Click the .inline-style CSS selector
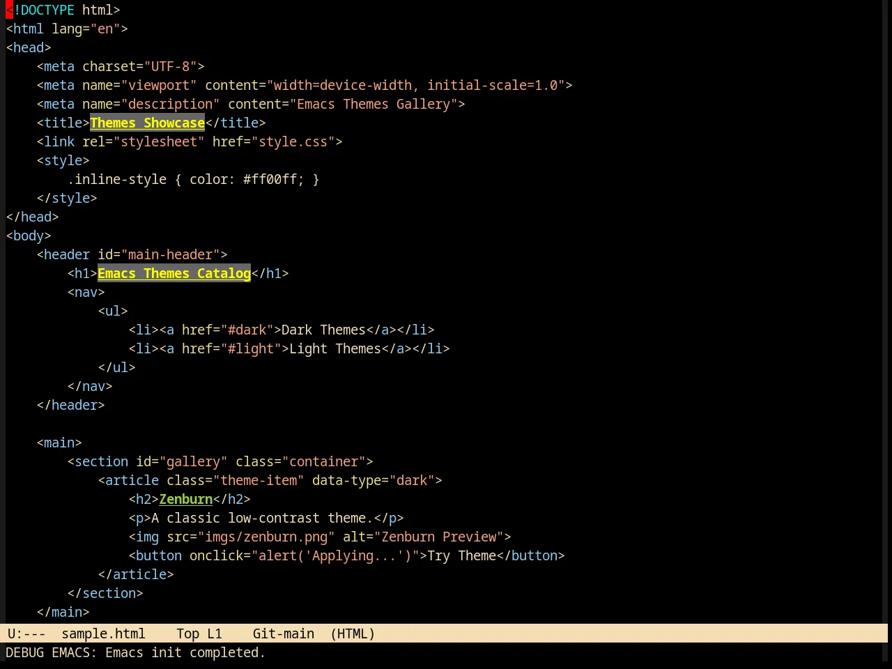Screen dimensions: 892x669 click(116, 179)
